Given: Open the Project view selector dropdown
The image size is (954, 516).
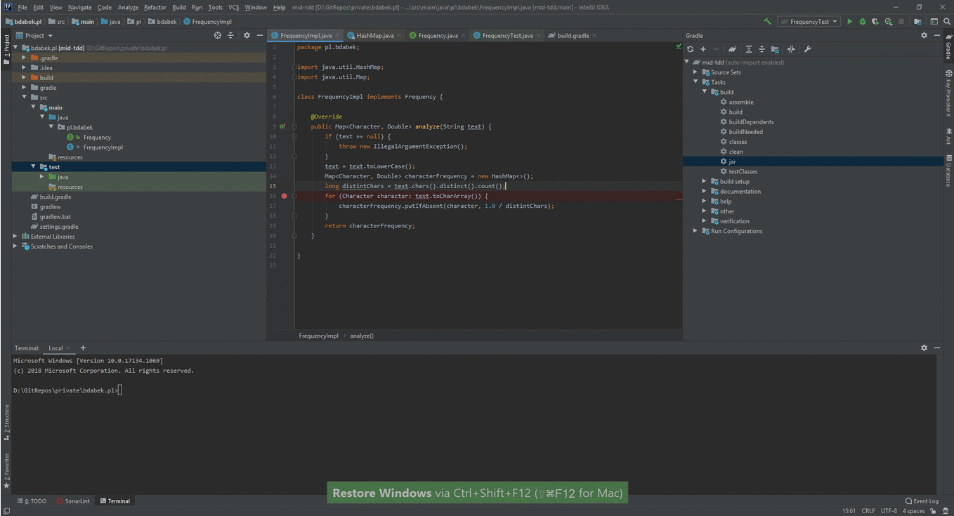Looking at the screenshot, I should click(x=34, y=35).
